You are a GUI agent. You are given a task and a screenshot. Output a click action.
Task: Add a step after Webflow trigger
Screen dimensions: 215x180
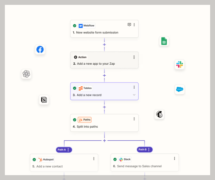point(104,45)
